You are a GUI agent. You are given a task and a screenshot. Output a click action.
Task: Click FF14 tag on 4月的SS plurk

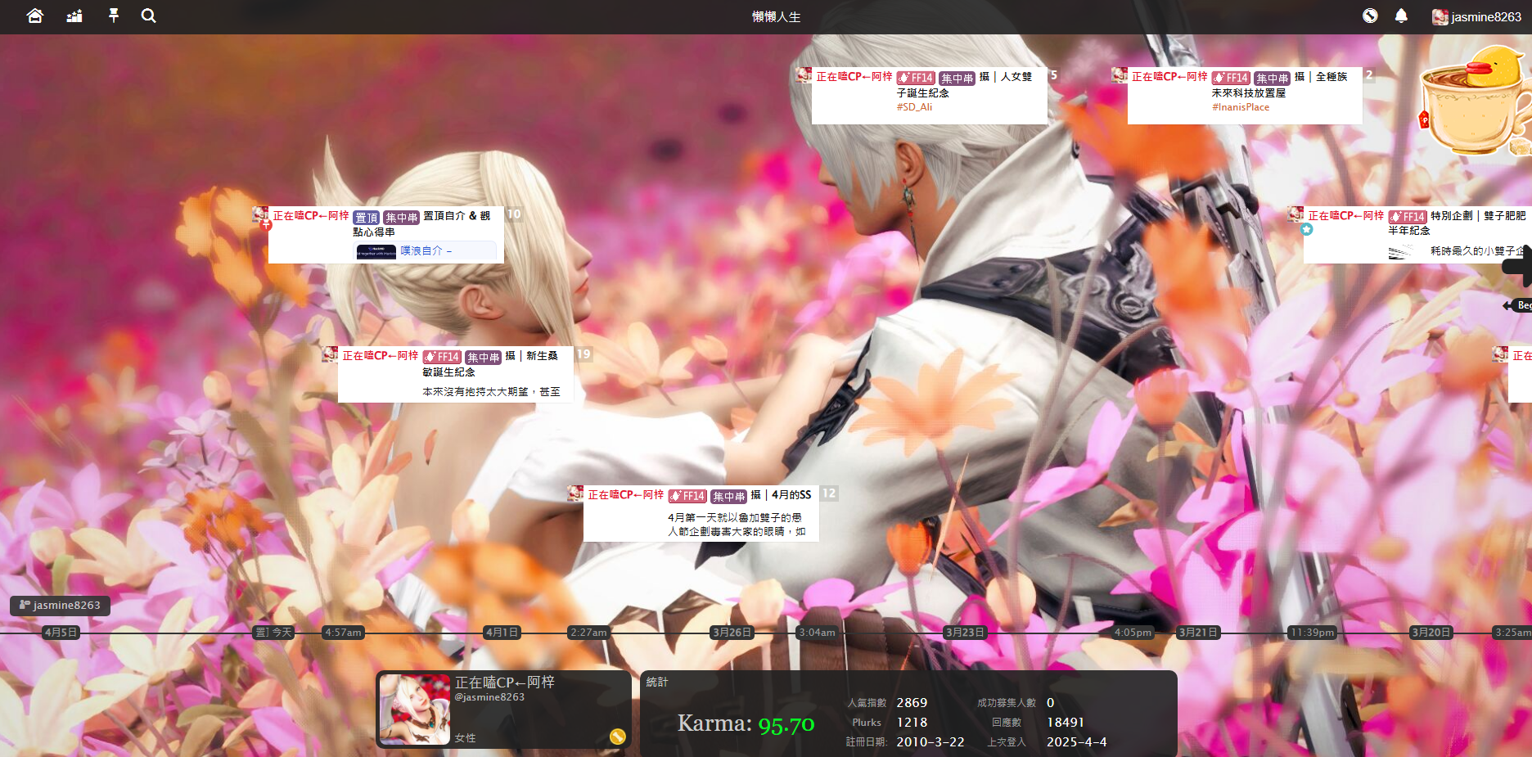coord(687,496)
